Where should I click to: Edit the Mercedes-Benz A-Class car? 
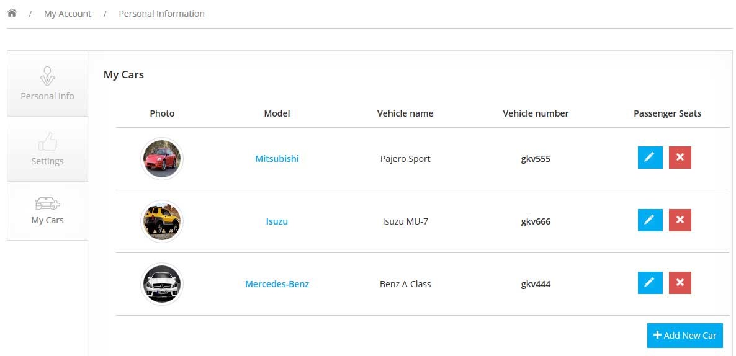(x=650, y=283)
